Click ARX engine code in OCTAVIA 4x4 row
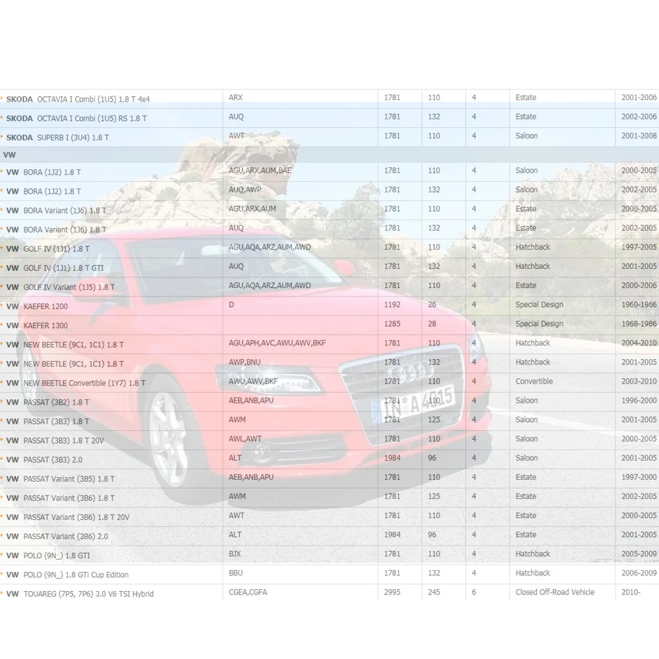Image resolution: width=659 pixels, height=659 pixels. pyautogui.click(x=235, y=98)
